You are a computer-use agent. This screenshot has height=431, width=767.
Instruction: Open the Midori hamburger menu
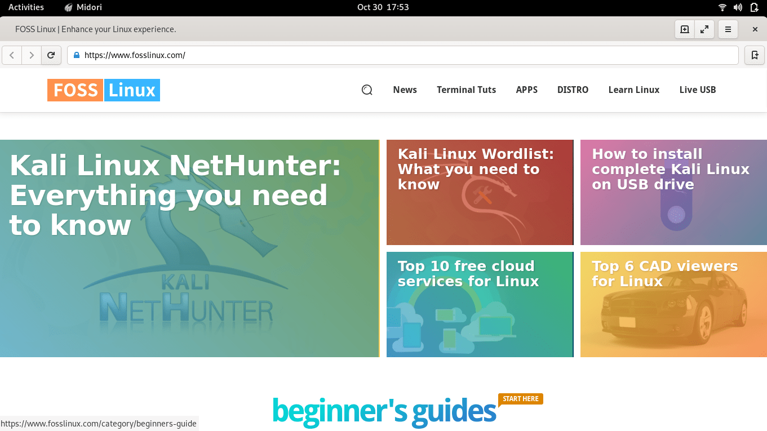[x=728, y=29]
